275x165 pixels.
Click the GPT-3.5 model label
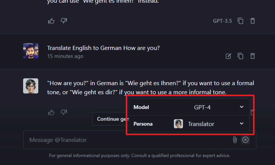[222, 21]
